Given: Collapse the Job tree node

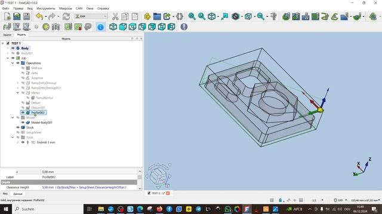Looking at the screenshot, I should (x=8, y=58).
